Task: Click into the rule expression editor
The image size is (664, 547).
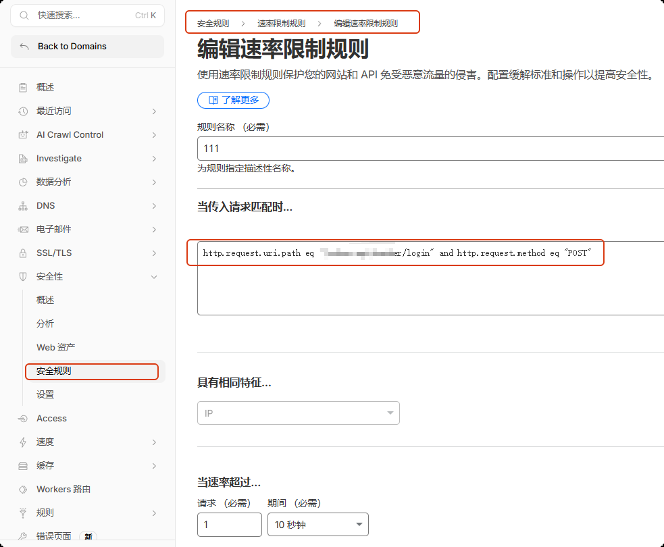Action: (431, 278)
